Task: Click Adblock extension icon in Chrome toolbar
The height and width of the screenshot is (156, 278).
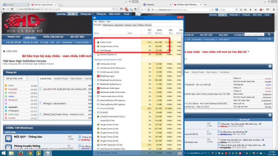Action: [126, 9]
